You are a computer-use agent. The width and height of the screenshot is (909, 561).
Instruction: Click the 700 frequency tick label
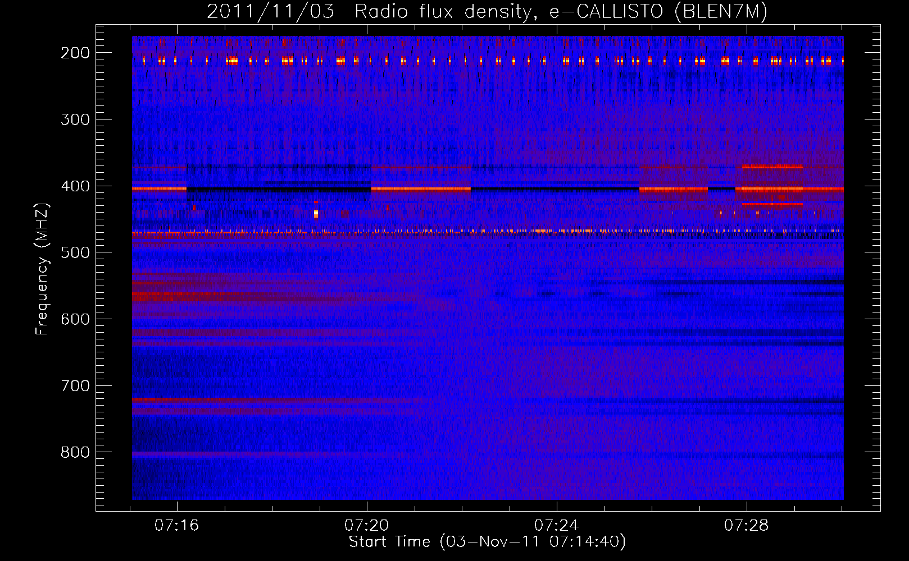point(75,385)
